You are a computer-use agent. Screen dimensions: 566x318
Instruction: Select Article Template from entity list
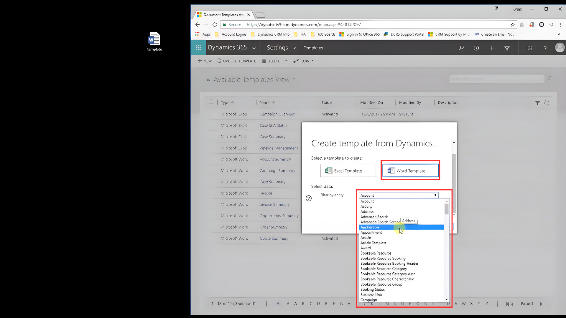point(402,243)
